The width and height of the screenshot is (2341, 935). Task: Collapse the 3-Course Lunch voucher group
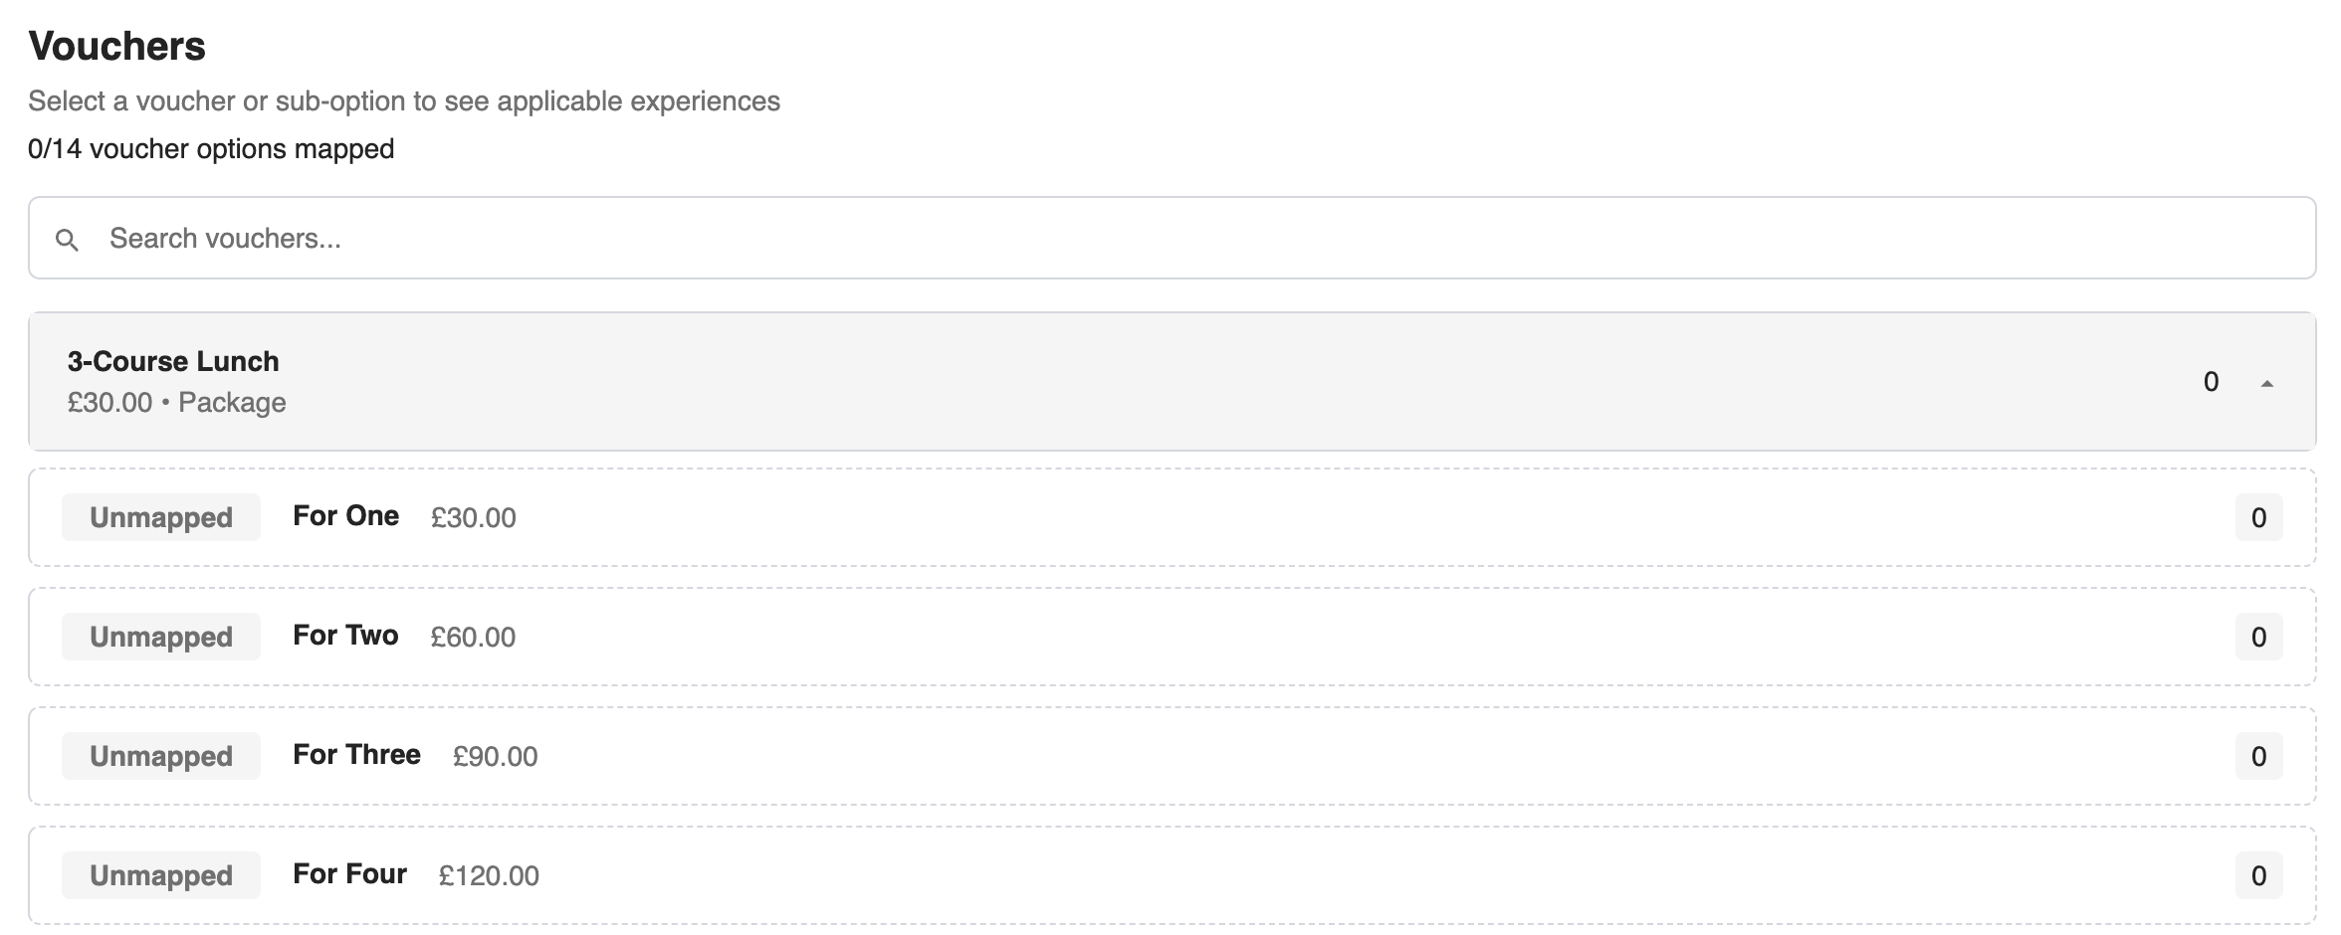pyautogui.click(x=2267, y=383)
